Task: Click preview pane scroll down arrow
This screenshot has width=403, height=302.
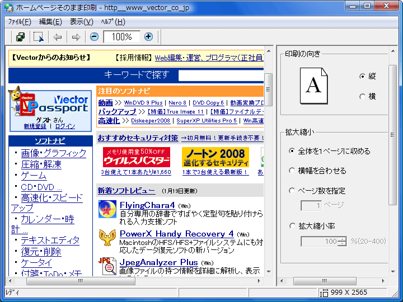Action: tap(269, 272)
